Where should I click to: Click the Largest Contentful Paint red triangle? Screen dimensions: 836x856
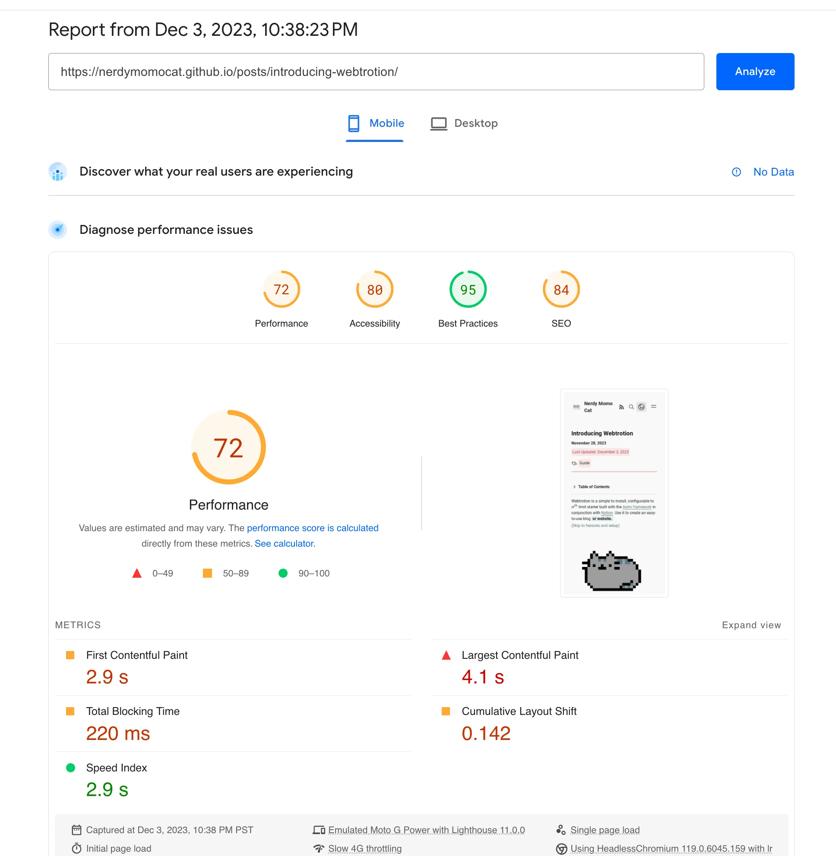coord(446,655)
